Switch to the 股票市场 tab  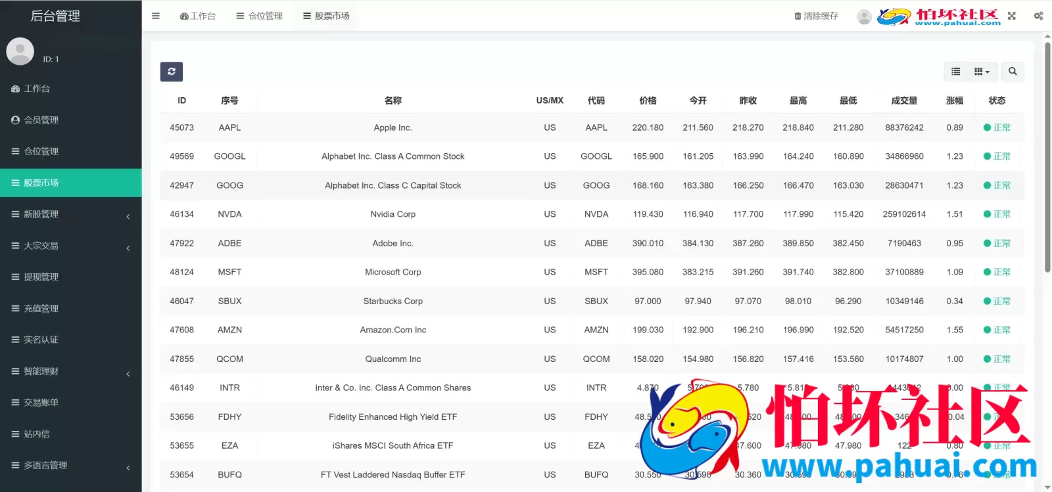tap(326, 16)
